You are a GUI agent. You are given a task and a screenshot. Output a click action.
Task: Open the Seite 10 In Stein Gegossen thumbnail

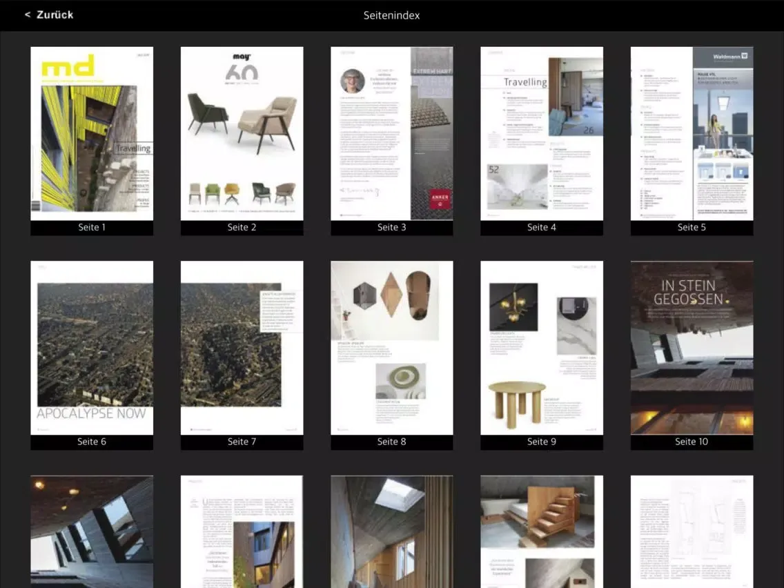pyautogui.click(x=692, y=348)
